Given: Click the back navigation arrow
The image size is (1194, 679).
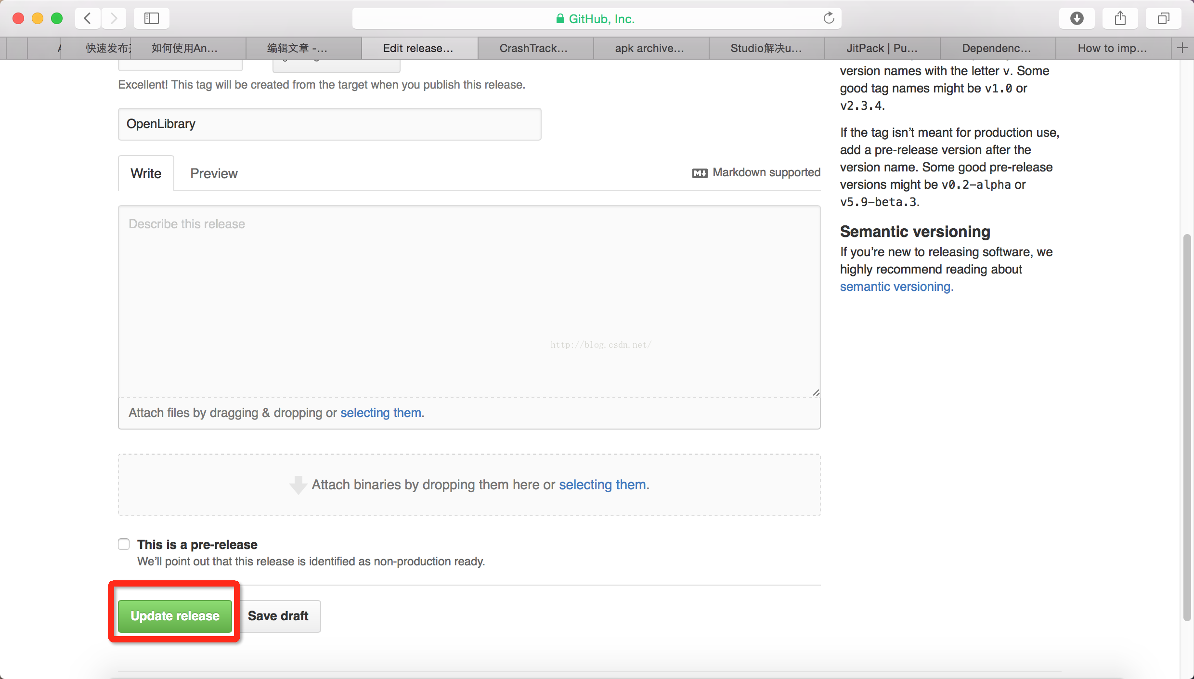Looking at the screenshot, I should [x=87, y=18].
